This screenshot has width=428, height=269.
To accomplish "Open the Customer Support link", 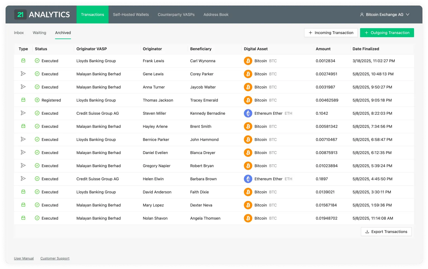I will click(55, 258).
